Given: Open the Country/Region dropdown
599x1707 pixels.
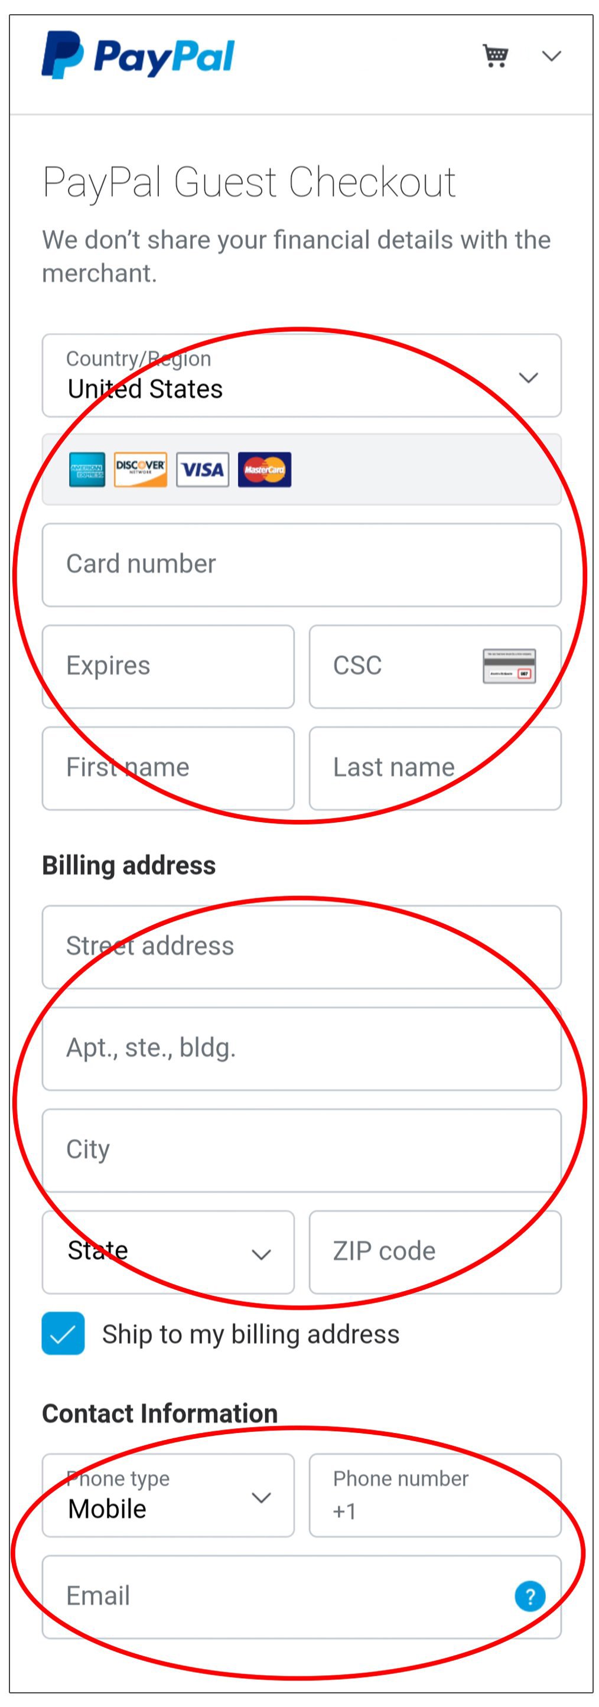Looking at the screenshot, I should click(301, 376).
